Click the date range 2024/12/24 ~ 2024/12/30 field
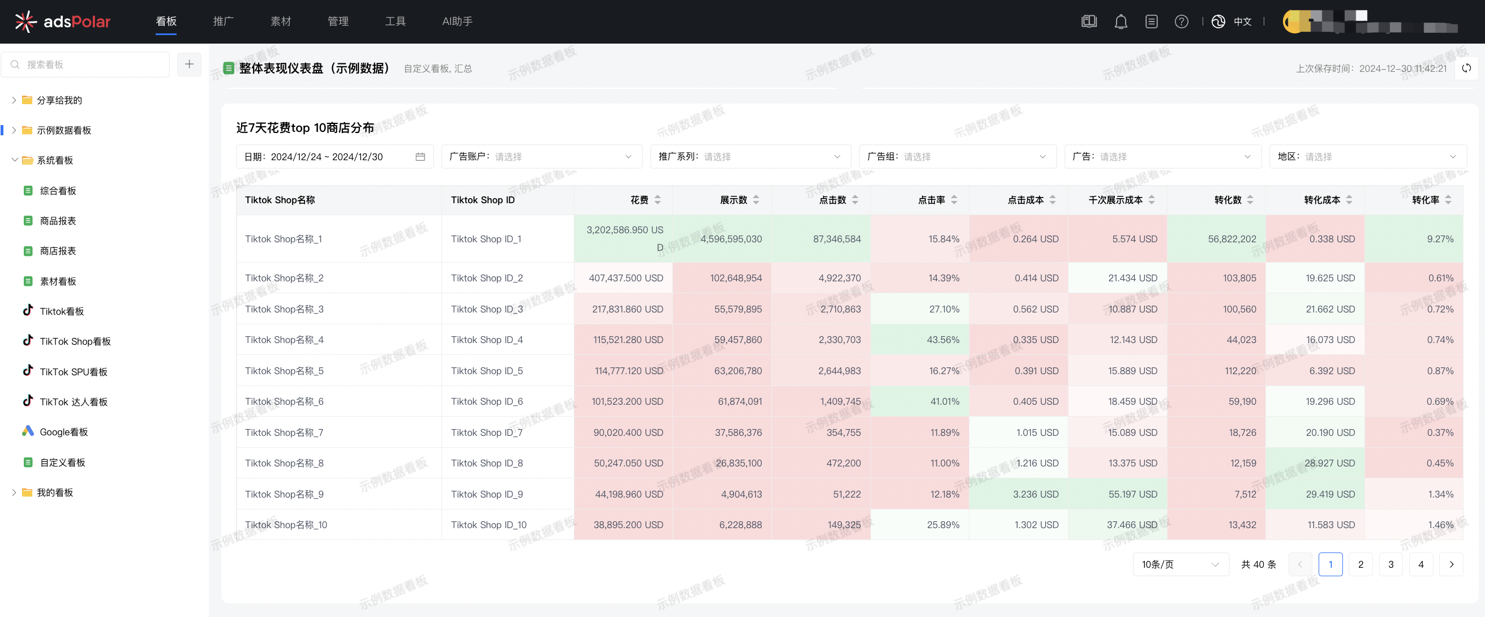 334,157
